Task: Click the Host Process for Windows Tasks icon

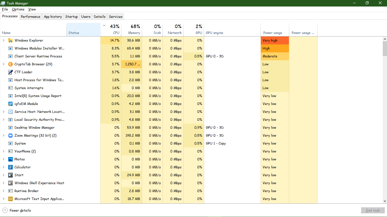Action: 10,80
